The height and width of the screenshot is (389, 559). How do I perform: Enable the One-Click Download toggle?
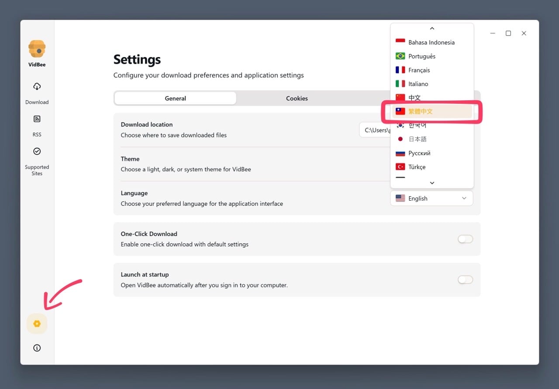(x=465, y=239)
